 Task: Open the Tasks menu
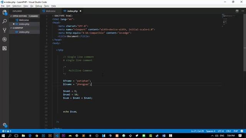[47, 6]
